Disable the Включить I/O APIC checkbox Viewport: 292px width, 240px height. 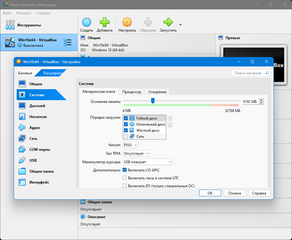pos(124,170)
